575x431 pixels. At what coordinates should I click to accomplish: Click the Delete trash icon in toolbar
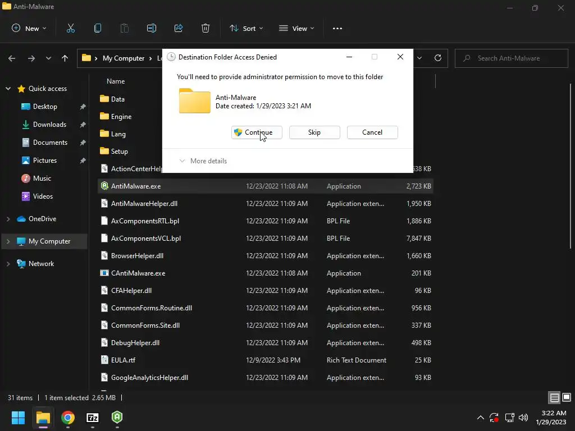206,28
